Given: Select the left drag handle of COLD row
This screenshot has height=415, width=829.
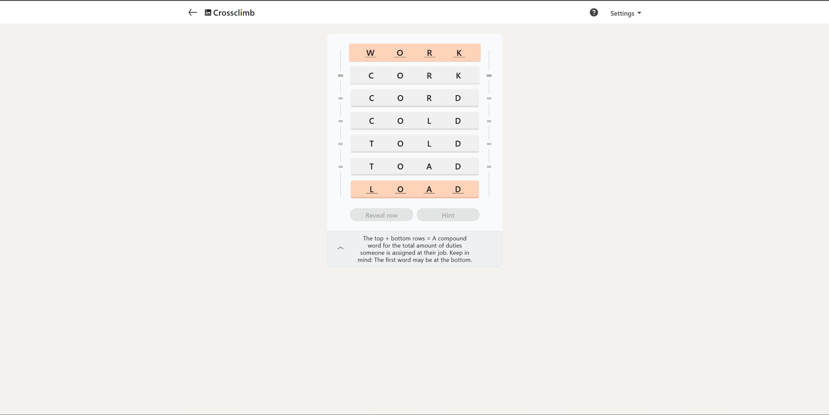Looking at the screenshot, I should pos(340,121).
